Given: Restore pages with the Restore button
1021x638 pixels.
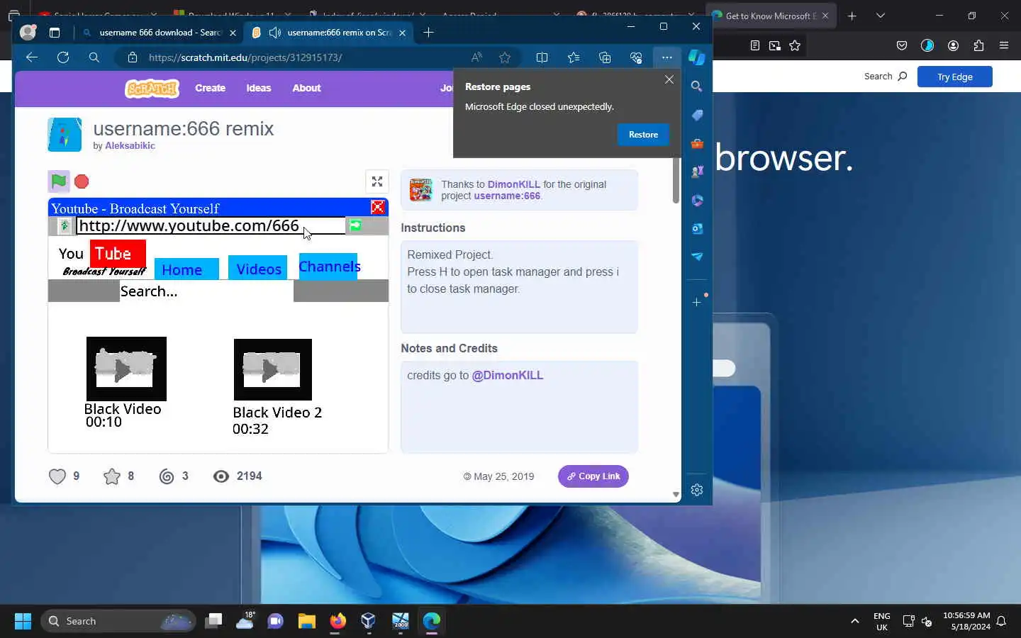Looking at the screenshot, I should point(643,135).
